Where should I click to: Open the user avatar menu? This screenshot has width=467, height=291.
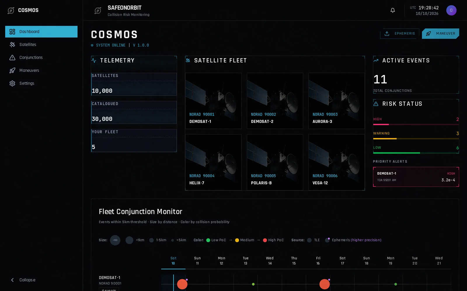pos(451,10)
